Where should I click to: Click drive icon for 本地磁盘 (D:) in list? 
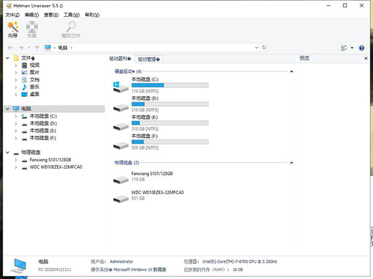coord(121,108)
